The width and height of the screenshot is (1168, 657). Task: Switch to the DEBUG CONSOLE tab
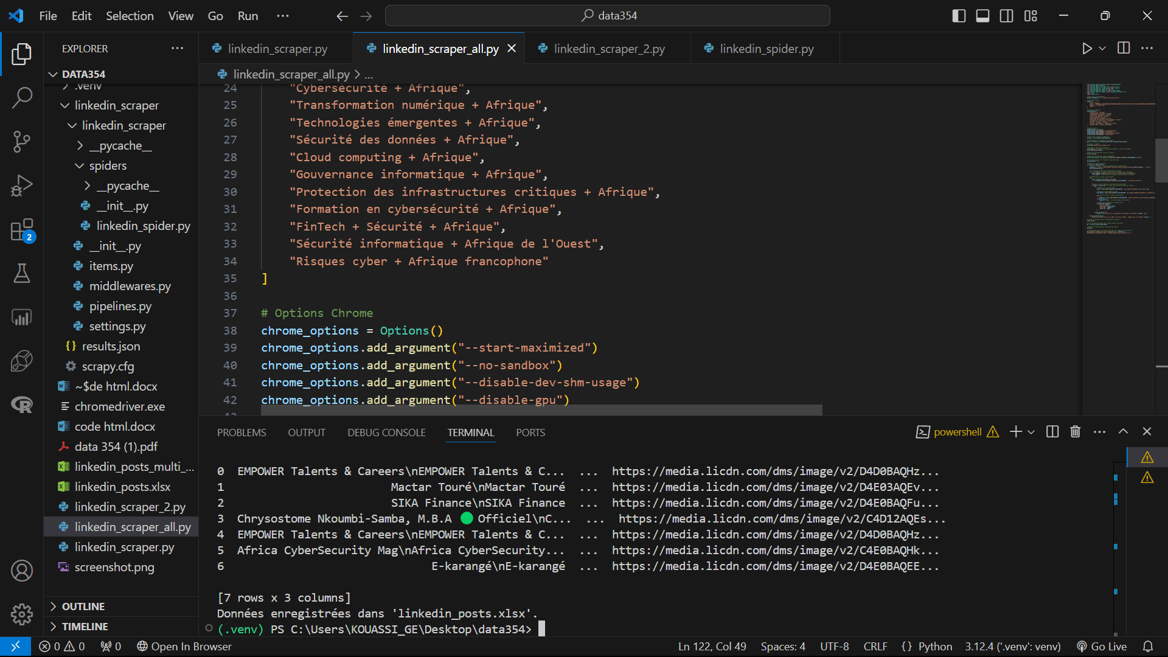386,433
